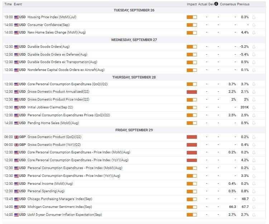269x224 pixels.
Task: Click the Consensus column header
Action: pyautogui.click(x=228, y=4)
